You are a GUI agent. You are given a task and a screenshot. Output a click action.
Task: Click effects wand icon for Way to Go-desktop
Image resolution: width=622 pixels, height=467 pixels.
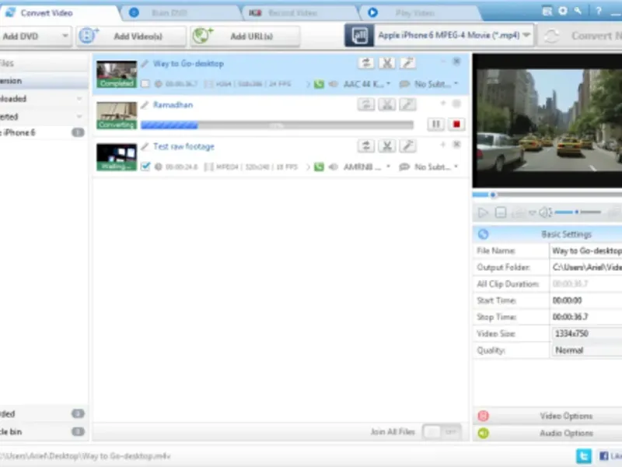coord(407,63)
